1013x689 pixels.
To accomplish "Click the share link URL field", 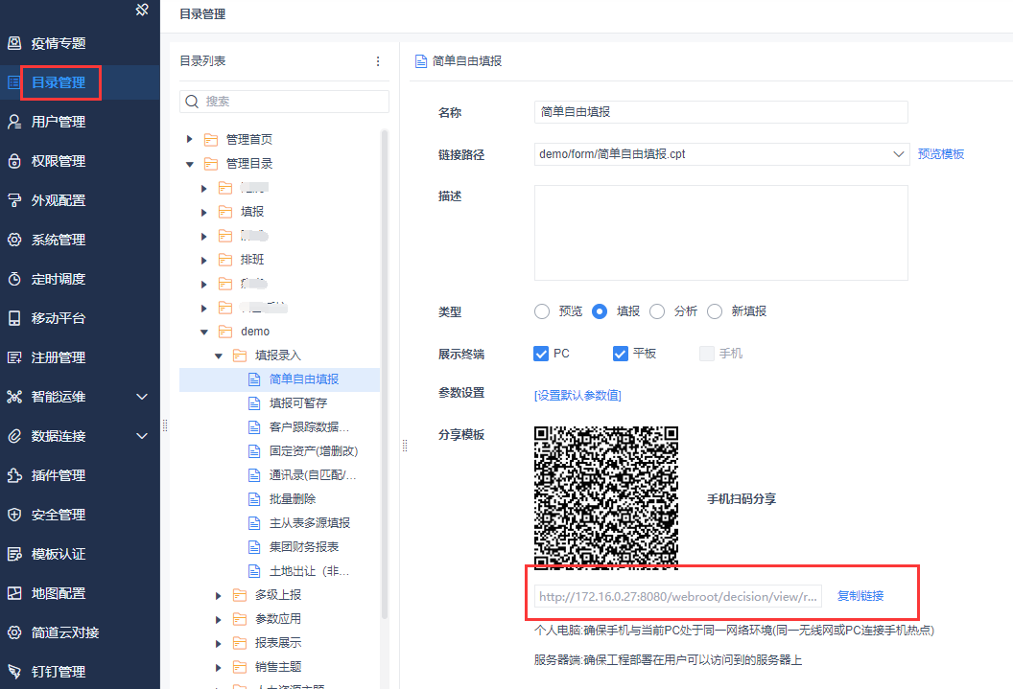I will 677,597.
